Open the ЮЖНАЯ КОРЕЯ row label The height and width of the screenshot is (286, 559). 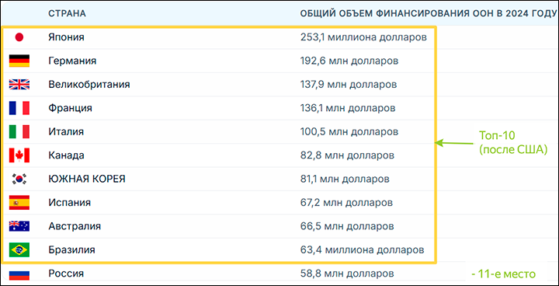[87, 179]
